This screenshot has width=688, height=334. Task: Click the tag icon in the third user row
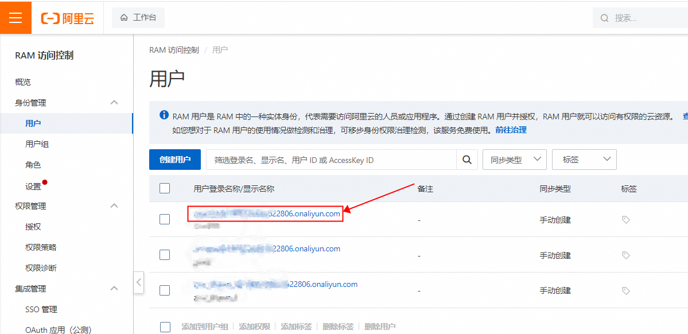(626, 290)
